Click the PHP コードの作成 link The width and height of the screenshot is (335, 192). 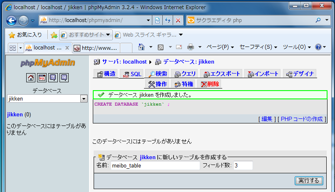(x=302, y=119)
